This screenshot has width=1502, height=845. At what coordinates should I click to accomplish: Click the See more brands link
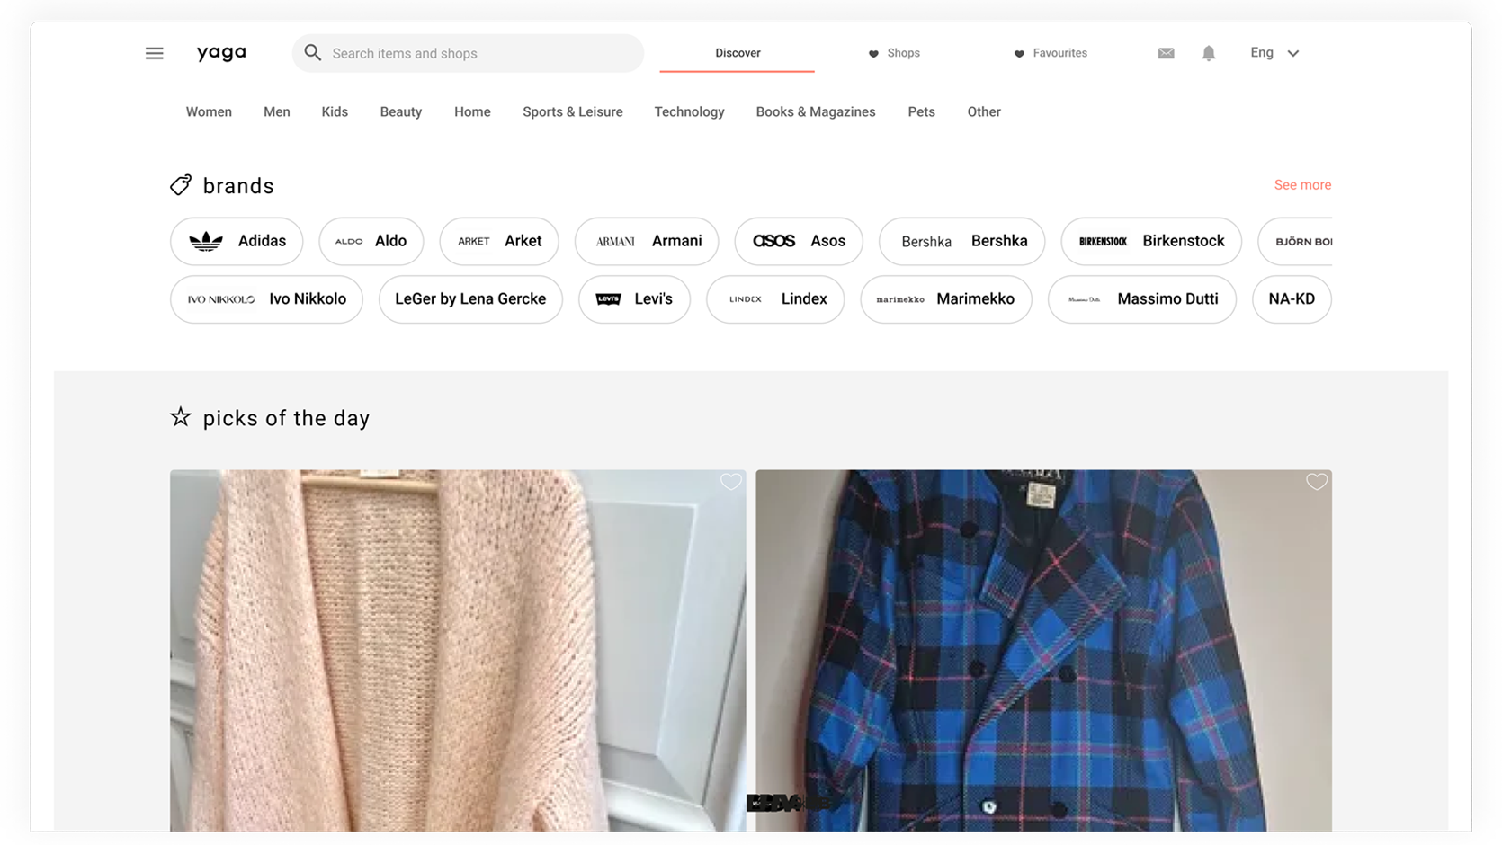click(x=1302, y=184)
